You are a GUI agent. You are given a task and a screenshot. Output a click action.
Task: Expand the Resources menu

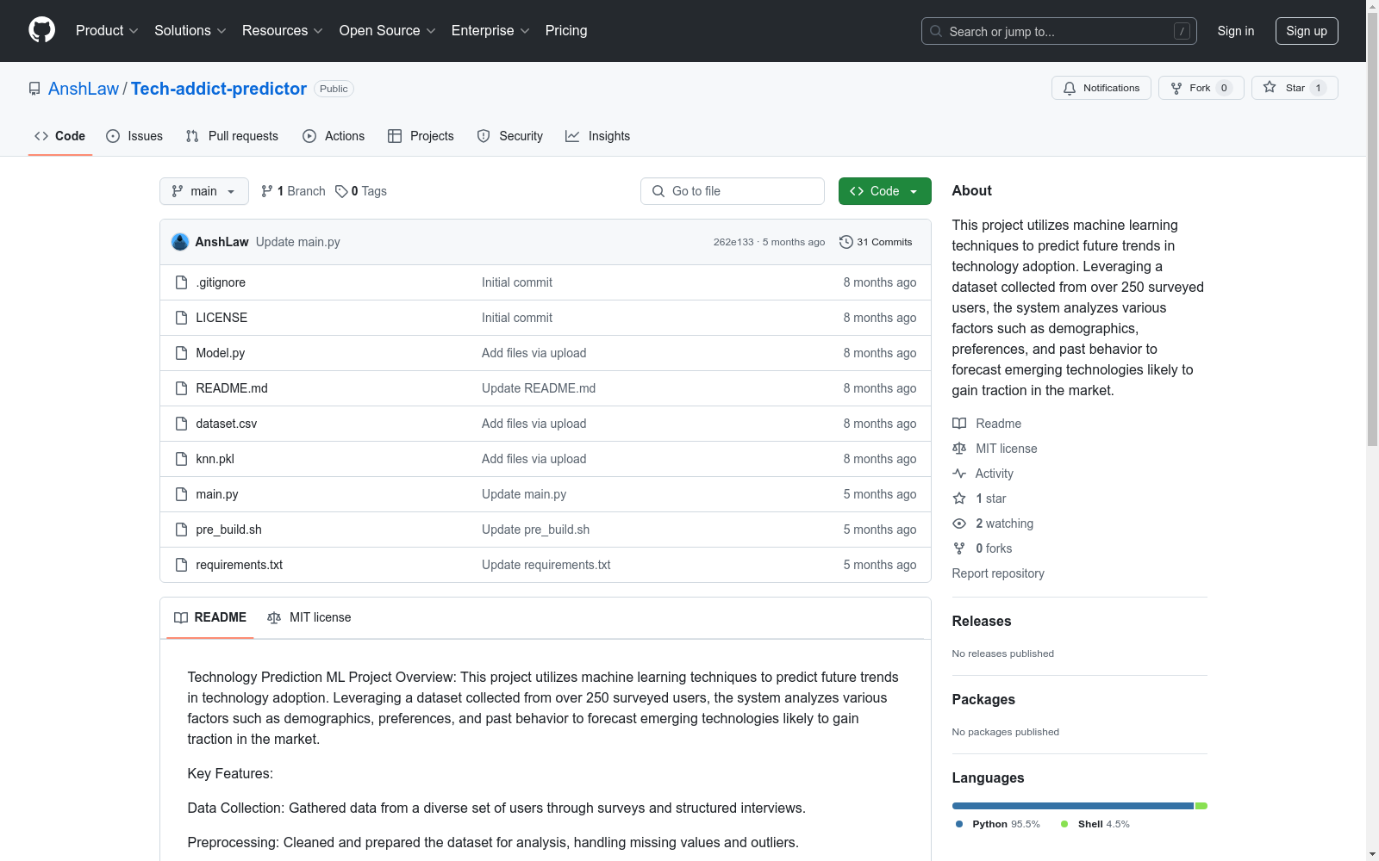283,30
